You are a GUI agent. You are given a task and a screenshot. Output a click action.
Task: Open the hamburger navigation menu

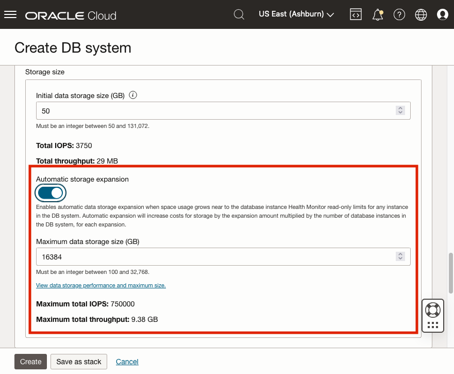[10, 14]
